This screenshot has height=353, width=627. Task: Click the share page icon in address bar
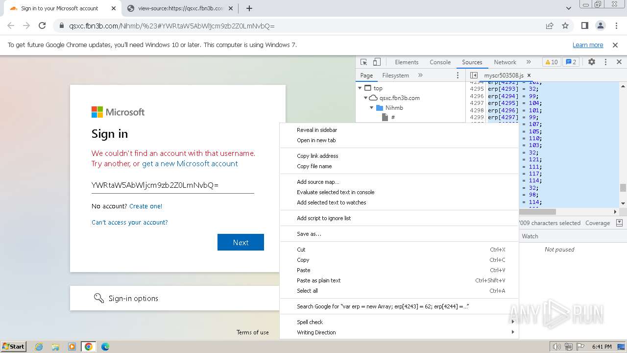point(550,26)
